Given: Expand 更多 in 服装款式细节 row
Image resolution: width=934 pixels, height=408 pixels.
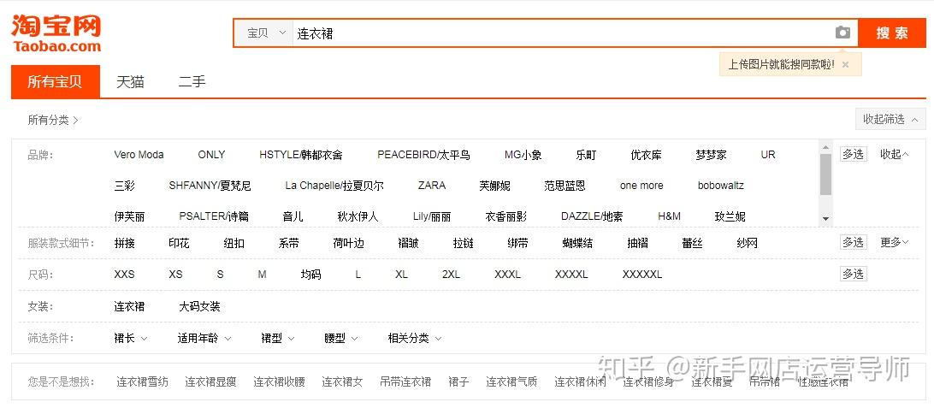Looking at the screenshot, I should coord(895,242).
